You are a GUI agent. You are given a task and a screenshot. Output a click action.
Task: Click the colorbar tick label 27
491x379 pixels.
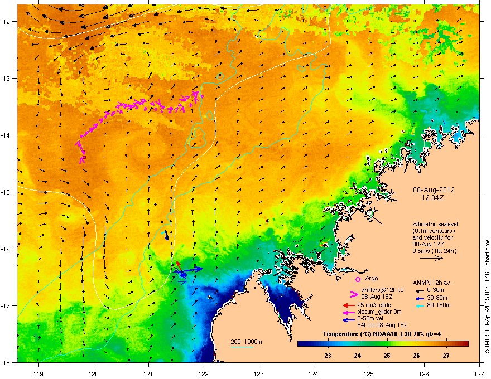coord(446,356)
